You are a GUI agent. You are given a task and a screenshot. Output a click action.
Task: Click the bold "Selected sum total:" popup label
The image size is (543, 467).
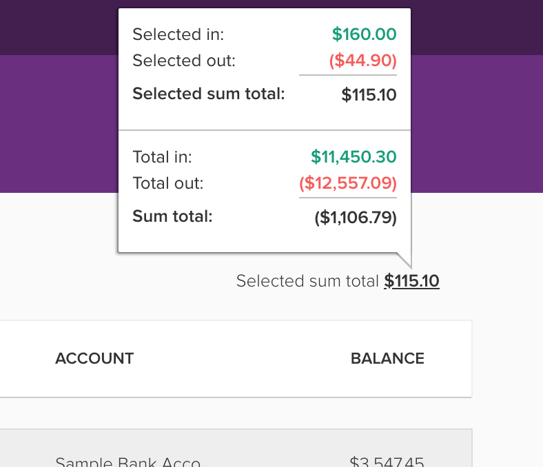[x=208, y=94]
